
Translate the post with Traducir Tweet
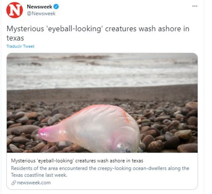[20, 46]
